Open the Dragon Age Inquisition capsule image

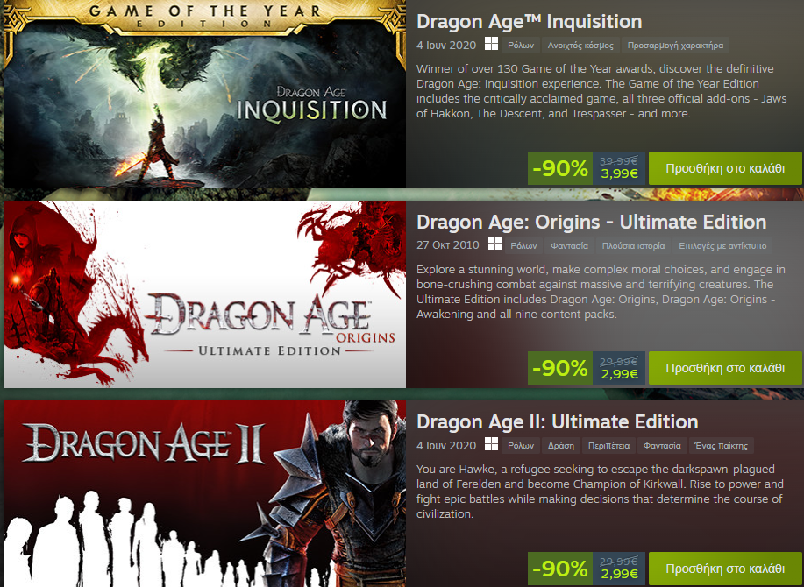pyautogui.click(x=204, y=94)
